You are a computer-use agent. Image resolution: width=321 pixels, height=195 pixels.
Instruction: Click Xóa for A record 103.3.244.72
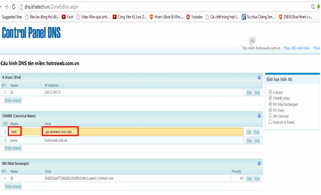(x=257, y=93)
